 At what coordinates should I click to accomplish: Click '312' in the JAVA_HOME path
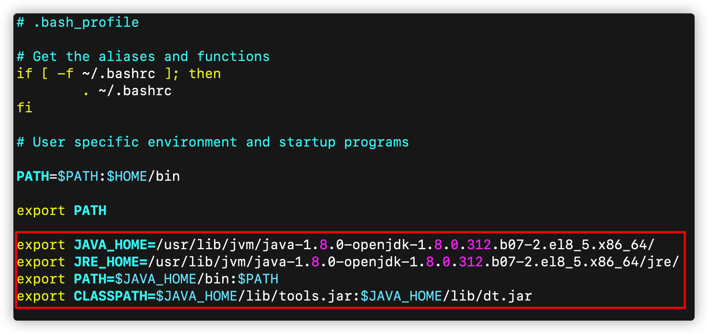(479, 245)
